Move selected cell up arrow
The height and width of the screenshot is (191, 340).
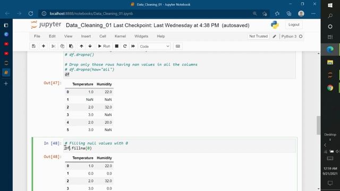point(81,46)
